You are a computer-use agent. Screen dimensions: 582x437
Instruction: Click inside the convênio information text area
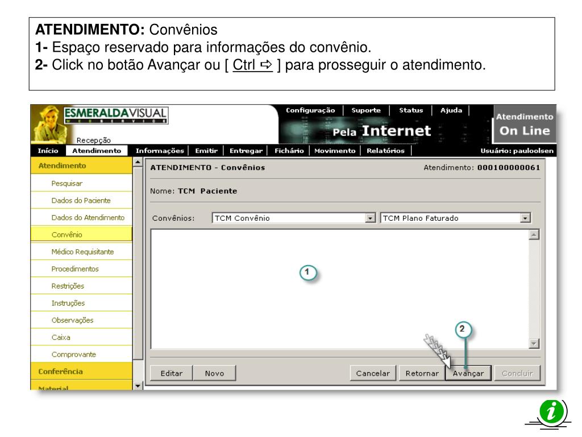(x=340, y=289)
